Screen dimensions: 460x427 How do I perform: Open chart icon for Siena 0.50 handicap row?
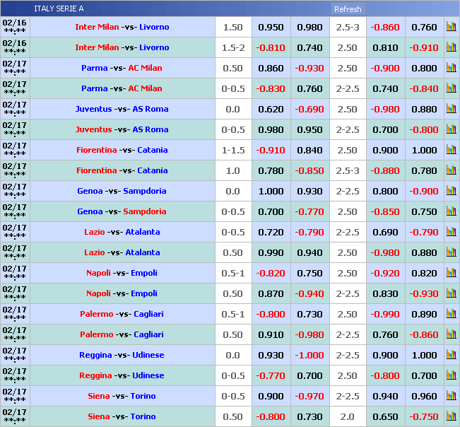pos(451,417)
